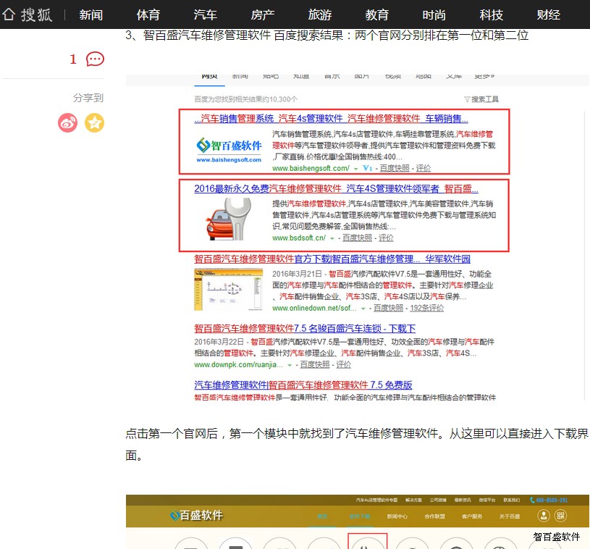
Task: Open the software screenshot thumbnail beside the 华军软件园 result
Action: coord(229,290)
